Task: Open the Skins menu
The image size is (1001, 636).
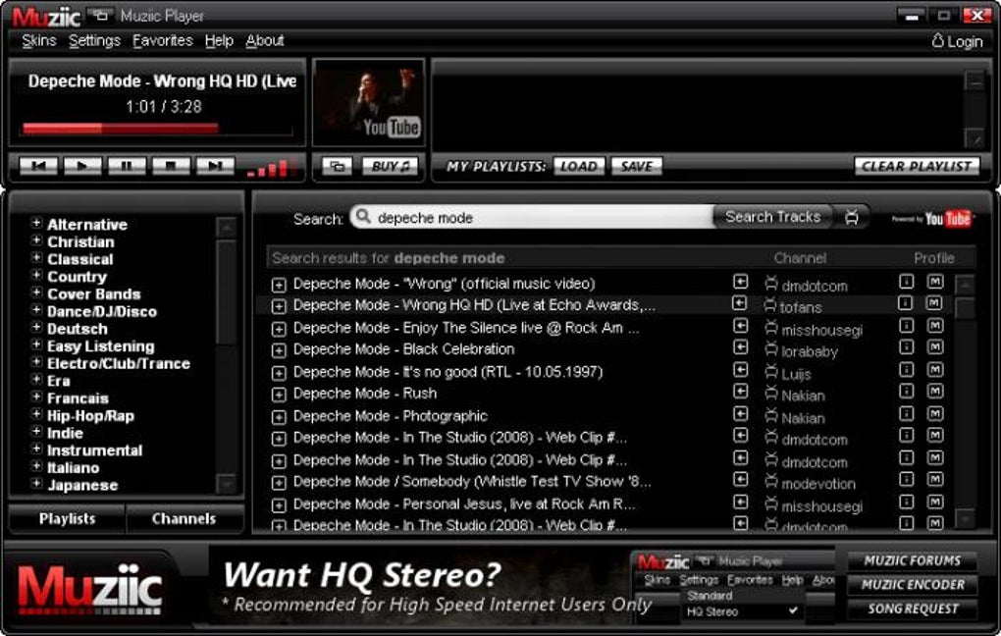Action: click(39, 41)
